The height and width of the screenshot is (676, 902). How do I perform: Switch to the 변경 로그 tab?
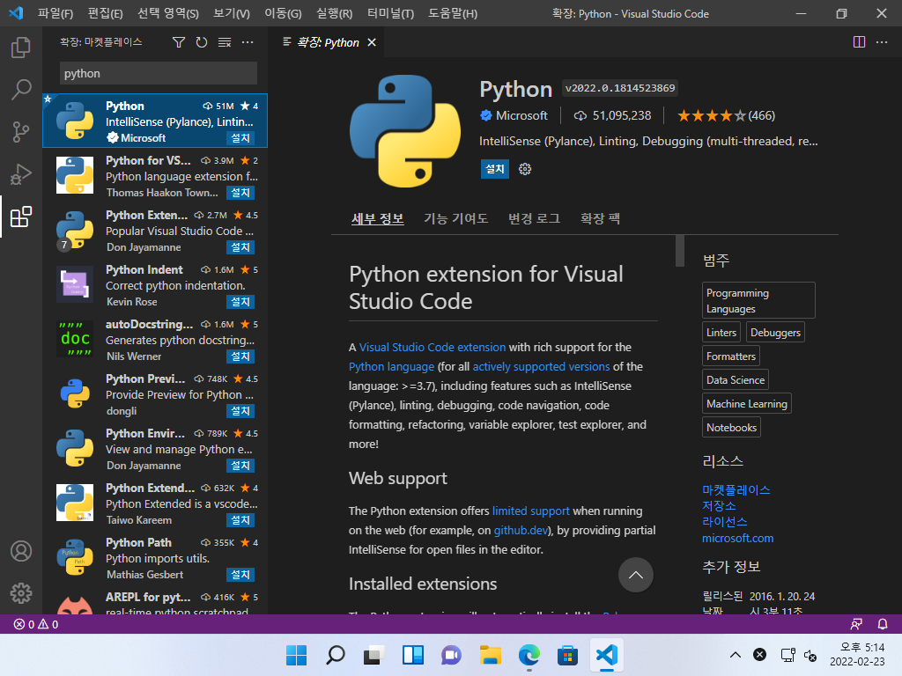click(x=534, y=218)
